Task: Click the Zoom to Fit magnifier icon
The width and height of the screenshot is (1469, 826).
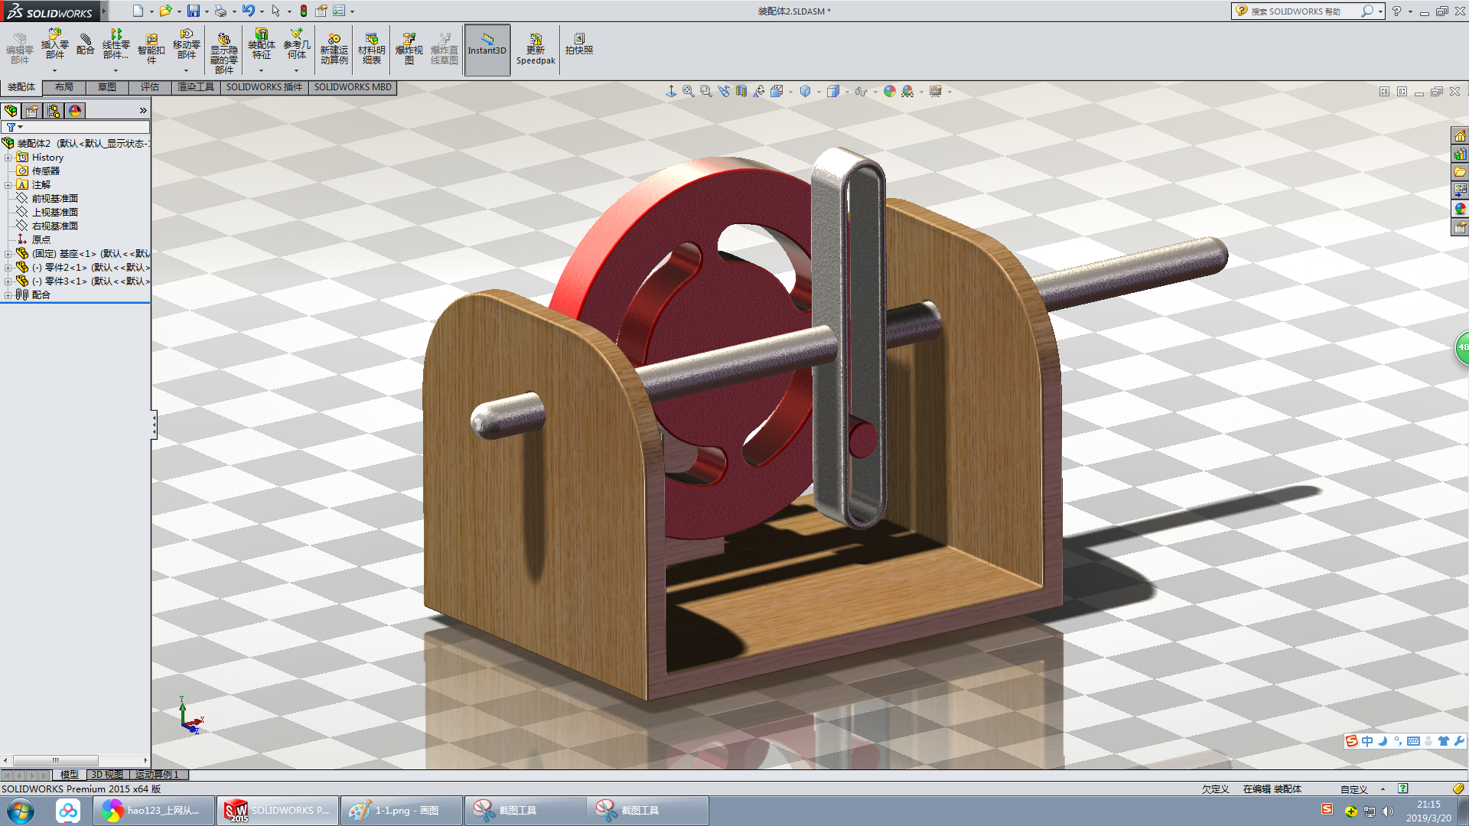Action: (688, 91)
